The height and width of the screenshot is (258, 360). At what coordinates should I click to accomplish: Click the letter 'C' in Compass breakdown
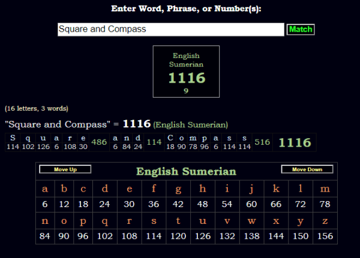170,138
